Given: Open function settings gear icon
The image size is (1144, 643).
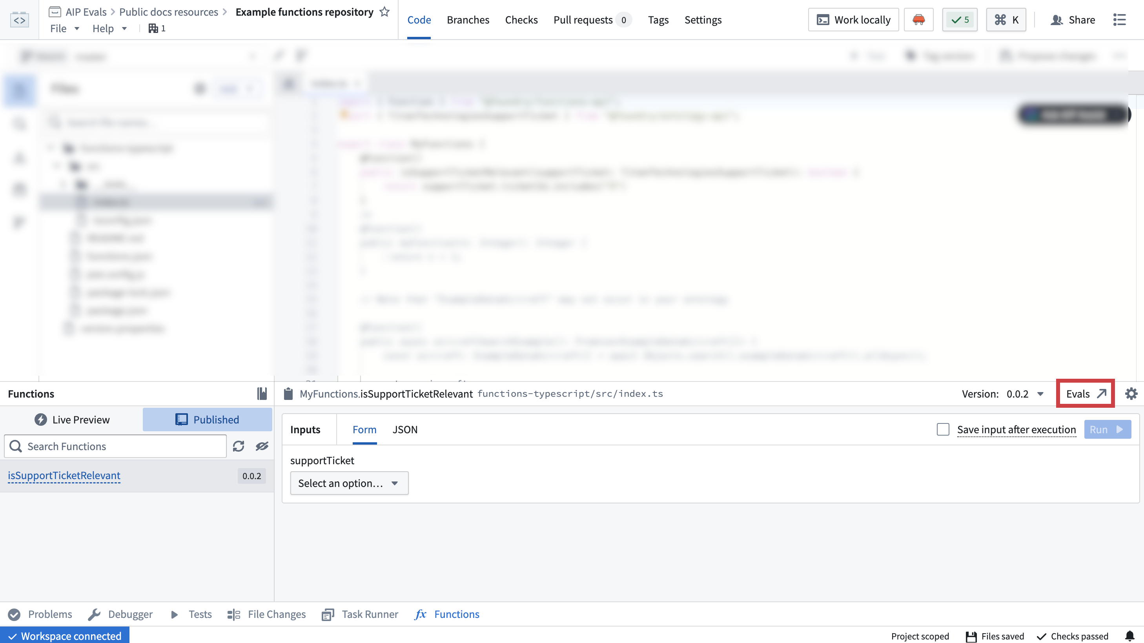Looking at the screenshot, I should (x=1131, y=394).
